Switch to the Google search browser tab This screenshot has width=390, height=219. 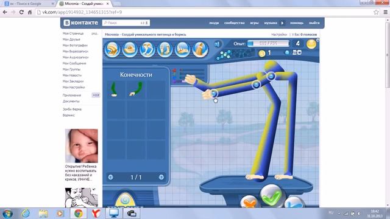tap(29, 4)
